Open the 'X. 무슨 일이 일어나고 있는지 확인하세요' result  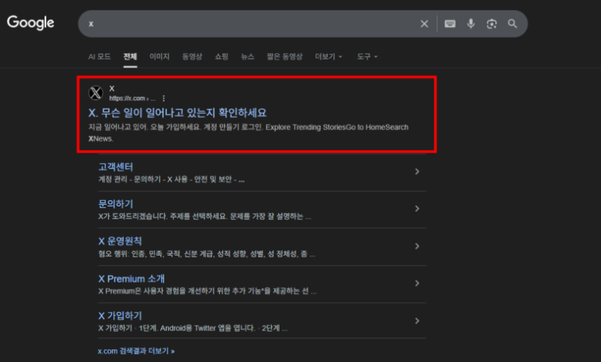[177, 113]
